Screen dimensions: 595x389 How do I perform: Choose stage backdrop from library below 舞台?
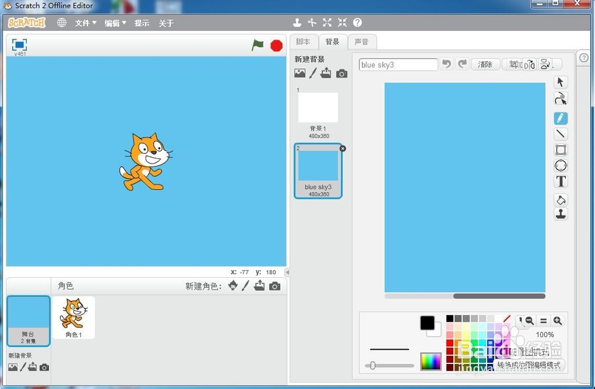[x=12, y=368]
